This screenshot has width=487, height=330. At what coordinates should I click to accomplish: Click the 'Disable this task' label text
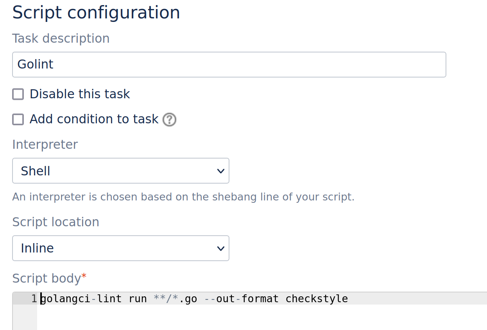pyautogui.click(x=80, y=94)
